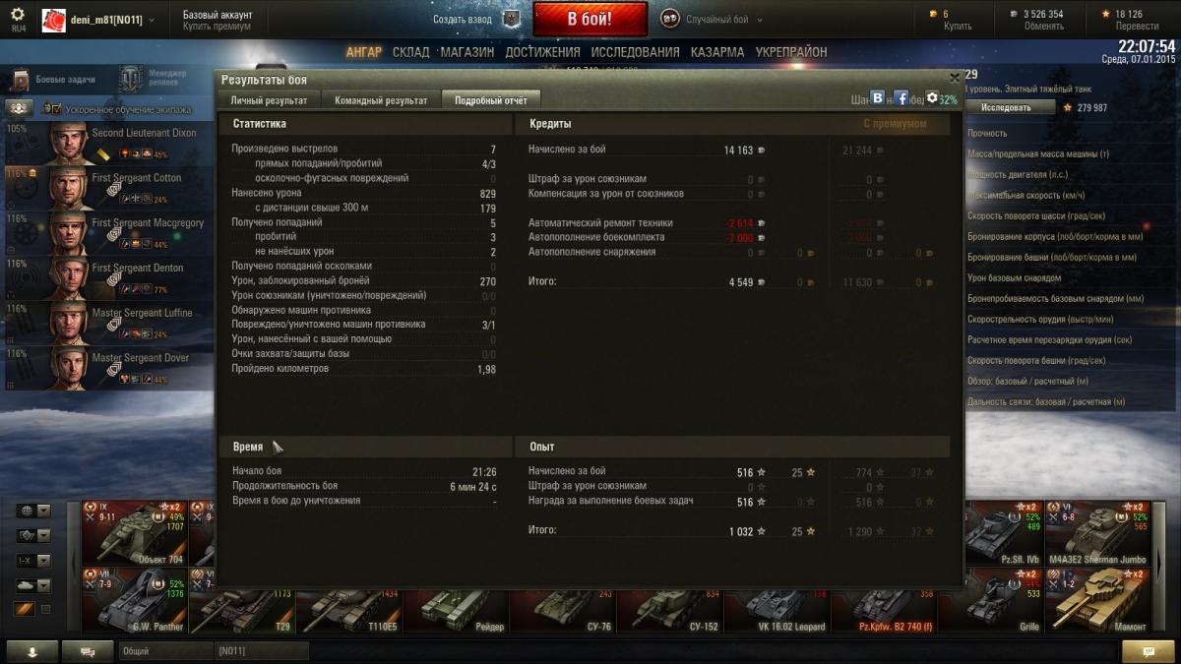Select crew member First Sergeant Macgregory
This screenshot has height=664, width=1181.
[x=106, y=233]
